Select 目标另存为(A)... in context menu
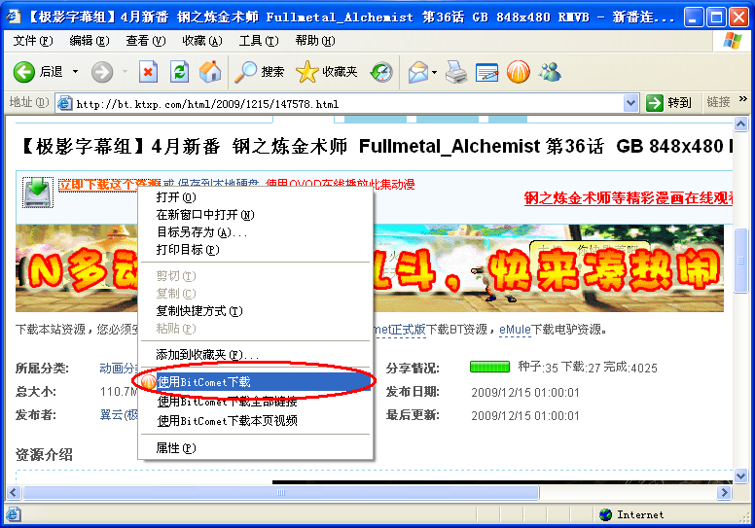 pos(255,232)
